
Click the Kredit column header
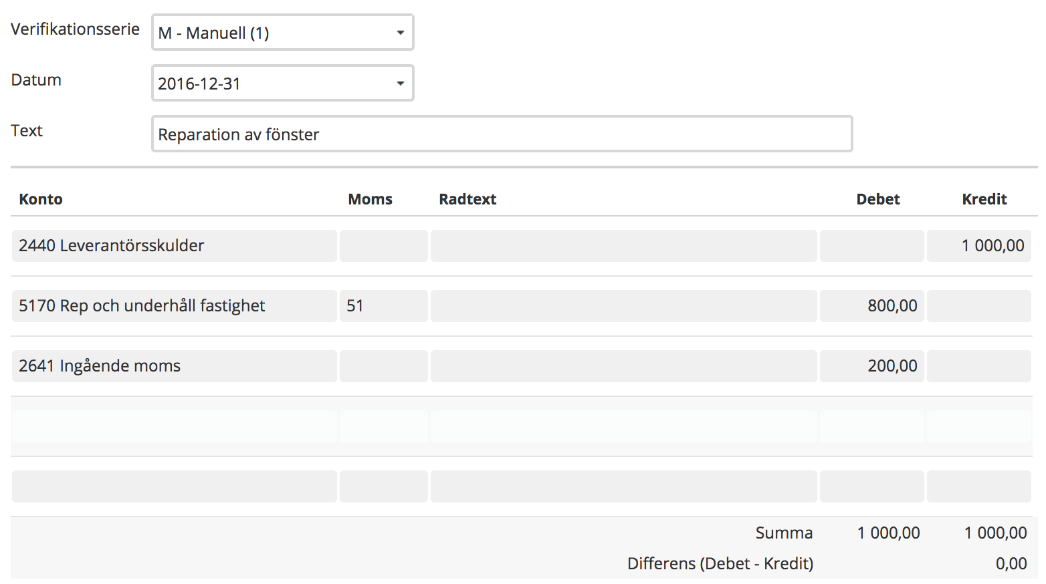coord(984,199)
